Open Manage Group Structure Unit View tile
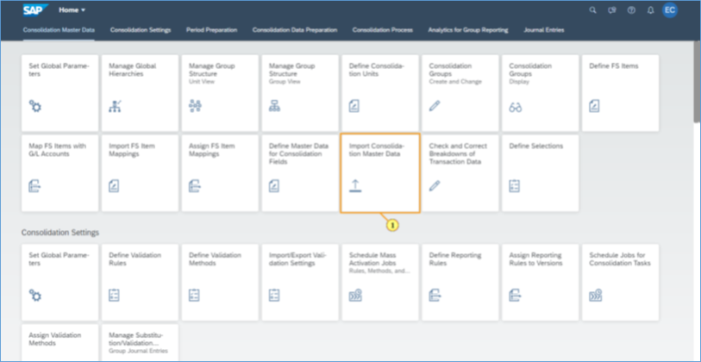This screenshot has height=362, width=701. coord(220,93)
